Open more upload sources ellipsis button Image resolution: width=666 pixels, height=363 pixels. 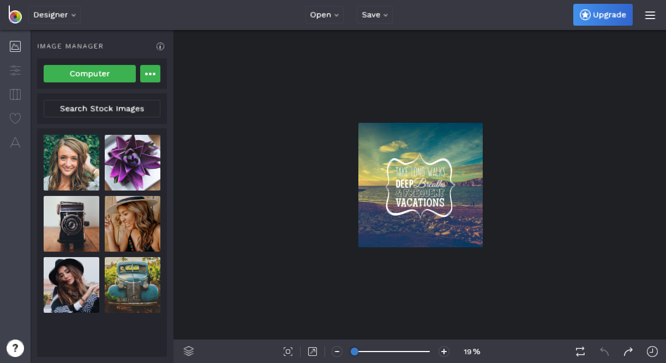[x=150, y=74]
